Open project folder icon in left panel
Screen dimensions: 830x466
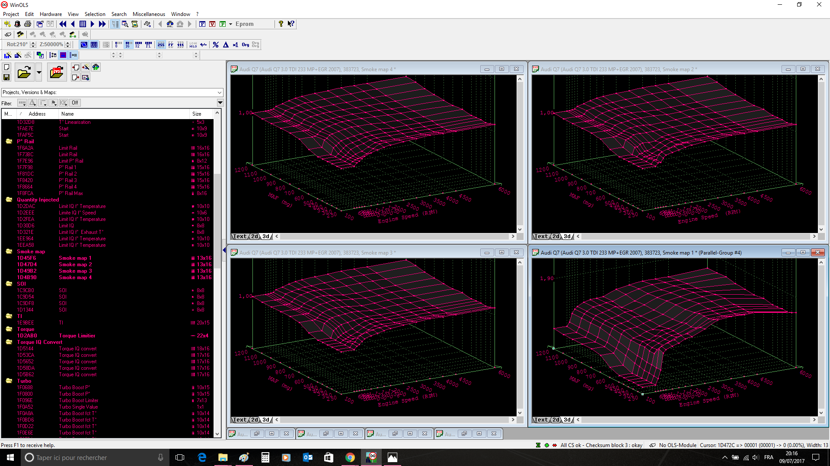coord(24,72)
